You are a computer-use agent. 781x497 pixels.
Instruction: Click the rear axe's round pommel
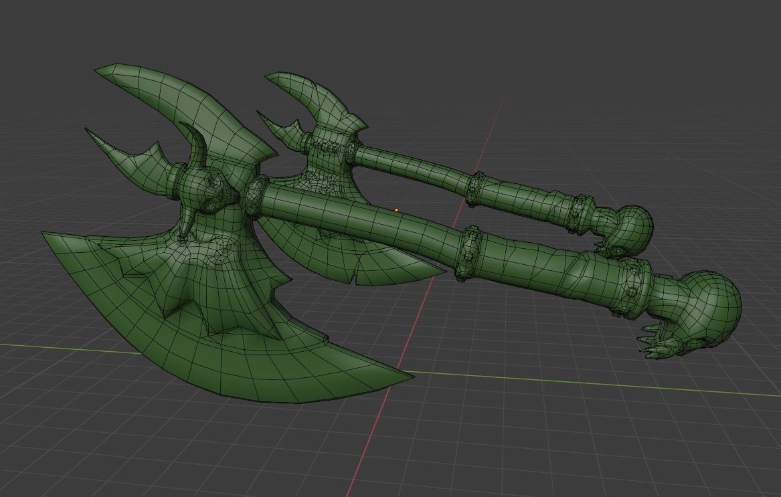(x=632, y=231)
